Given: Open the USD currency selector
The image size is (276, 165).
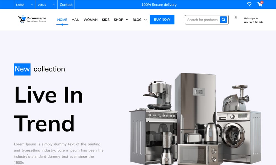Looking at the screenshot, I should (46, 4).
